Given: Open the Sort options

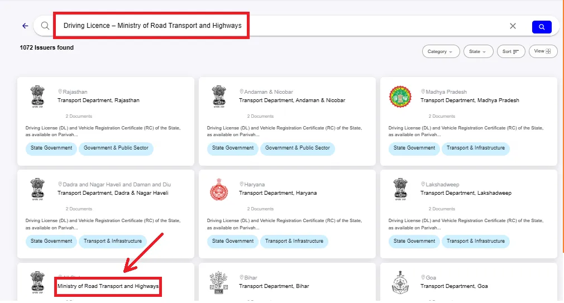Looking at the screenshot, I should point(511,51).
